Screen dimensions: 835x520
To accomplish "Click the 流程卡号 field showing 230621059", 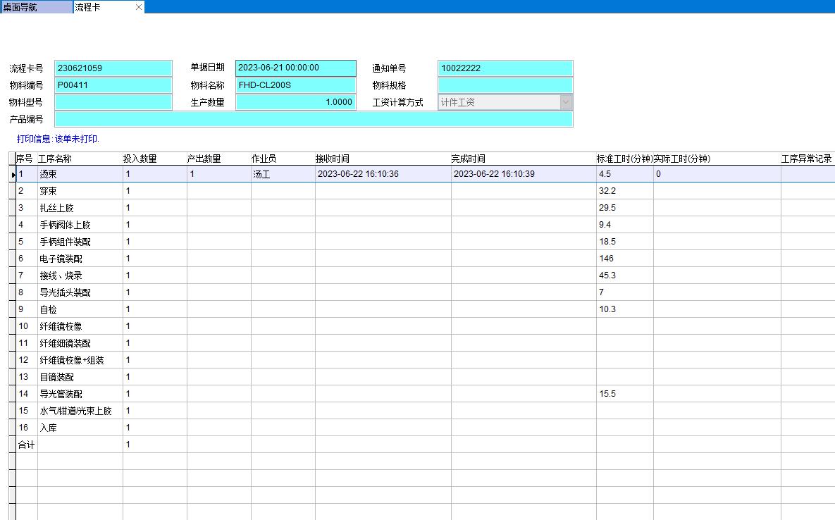I will point(113,68).
